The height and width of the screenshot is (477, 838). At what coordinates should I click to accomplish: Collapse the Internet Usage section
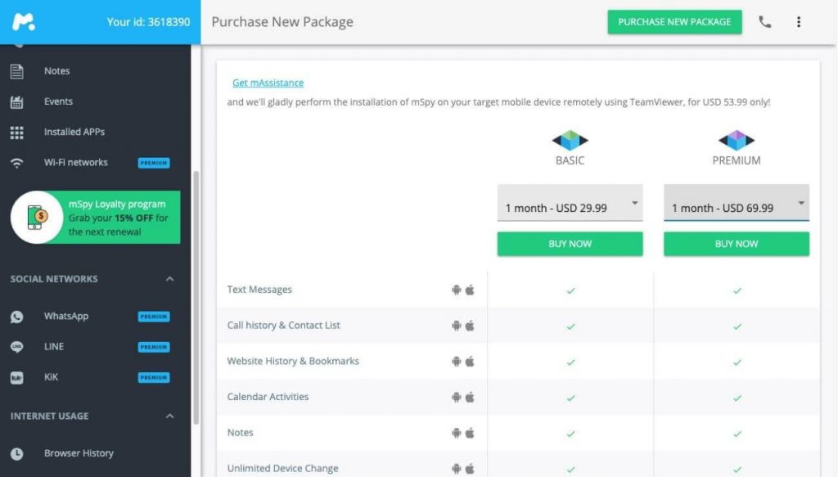point(169,416)
